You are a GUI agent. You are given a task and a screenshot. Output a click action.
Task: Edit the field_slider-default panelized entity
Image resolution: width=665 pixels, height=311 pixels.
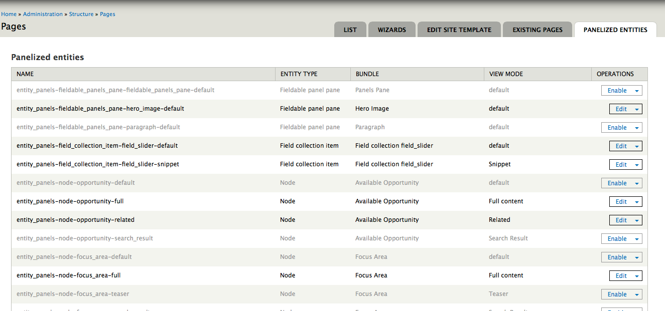(621, 146)
